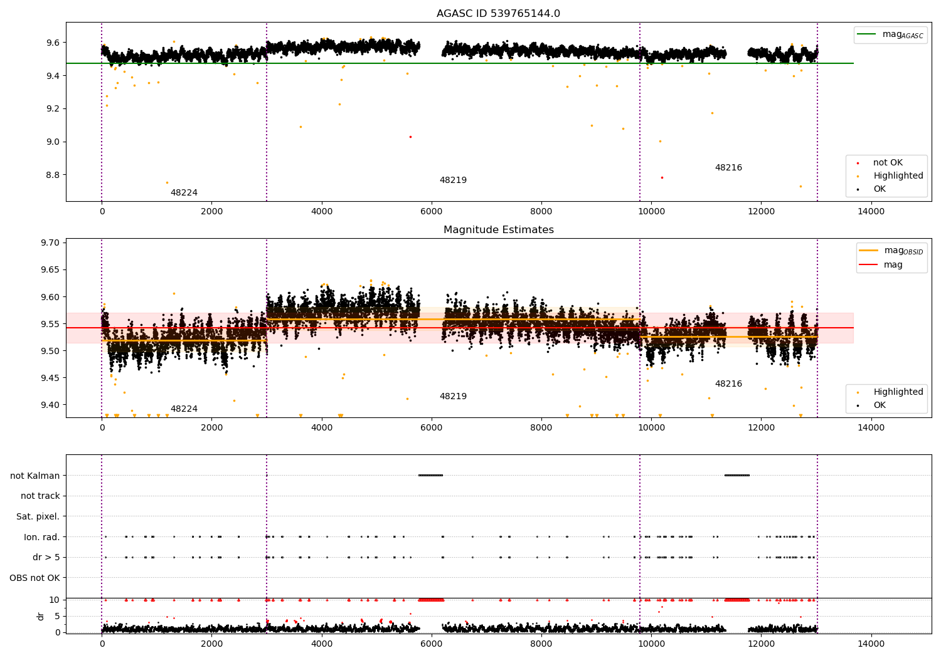The width and height of the screenshot is (941, 658).
Task: Click the red 'mag' legend entry in the middle plot
Action: [893, 265]
